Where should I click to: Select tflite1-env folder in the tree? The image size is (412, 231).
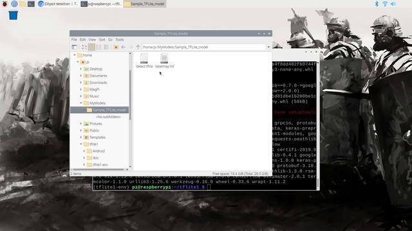point(100,165)
